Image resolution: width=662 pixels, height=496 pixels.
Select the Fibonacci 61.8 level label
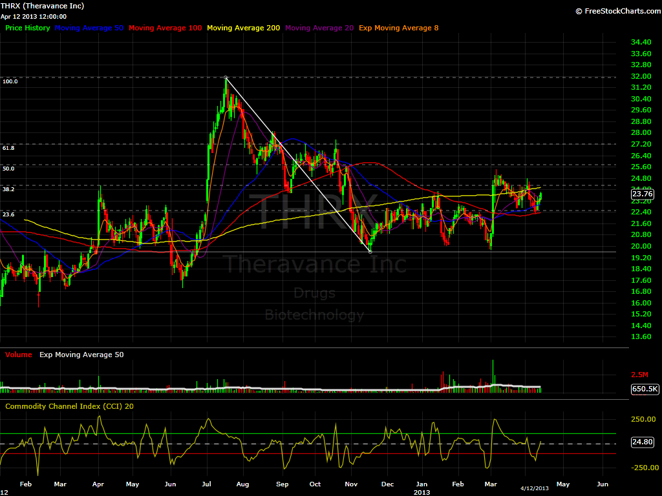[x=8, y=148]
